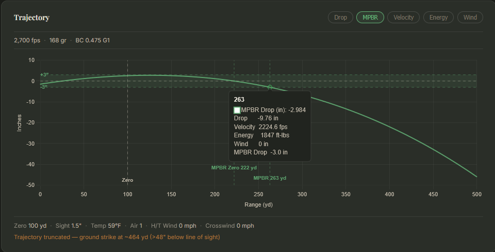This screenshot has width=495, height=252.
Task: Click the 'Inches' y-axis title
Action: coord(19,123)
